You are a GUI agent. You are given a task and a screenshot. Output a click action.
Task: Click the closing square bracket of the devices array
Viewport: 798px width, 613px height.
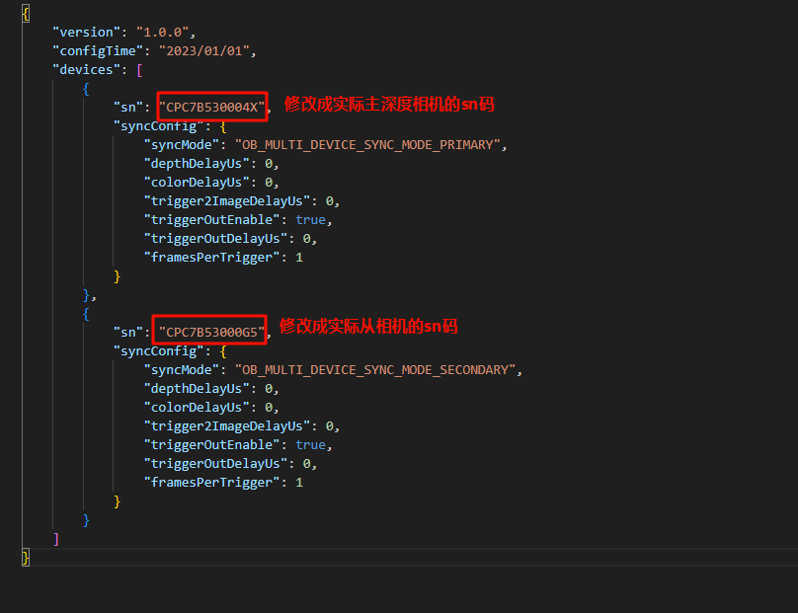(56, 538)
